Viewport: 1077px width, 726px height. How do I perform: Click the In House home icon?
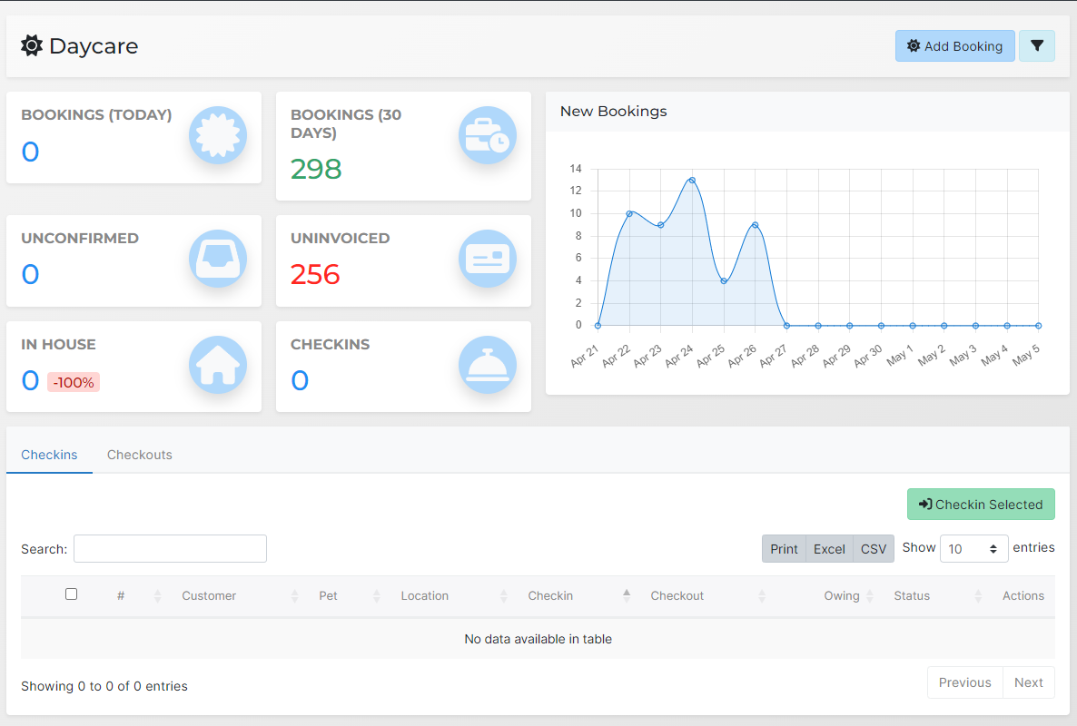[218, 365]
